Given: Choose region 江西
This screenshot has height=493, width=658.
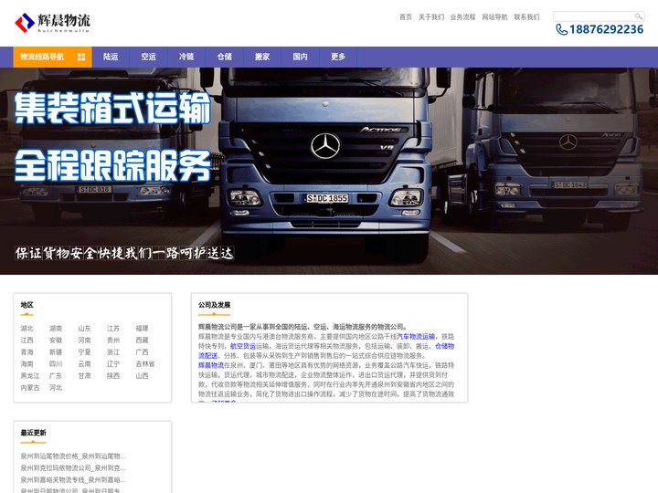Looking at the screenshot, I should pos(27,340).
